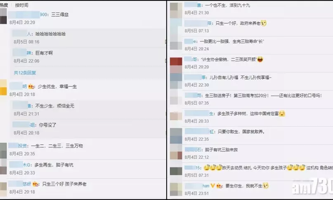Open avatar beside 只要你敢生 comment
The height and width of the screenshot is (200, 333).
coord(176,136)
